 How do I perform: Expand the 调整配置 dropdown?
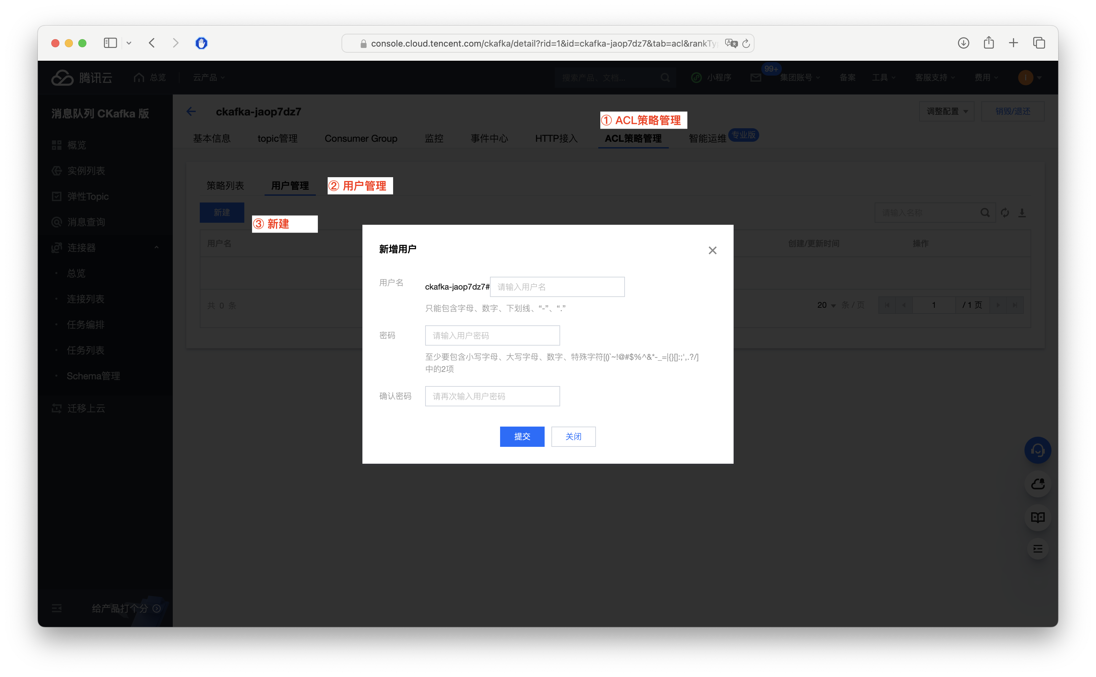(x=947, y=111)
